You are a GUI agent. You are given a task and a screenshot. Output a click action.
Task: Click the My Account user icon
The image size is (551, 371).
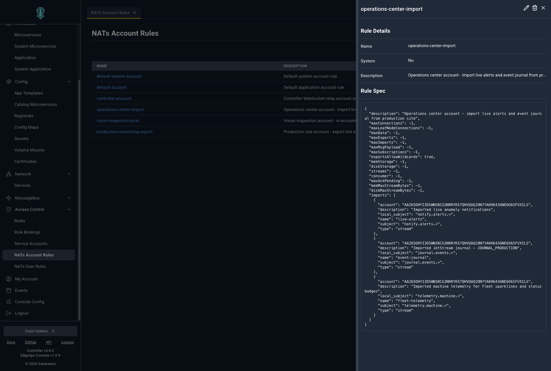pyautogui.click(x=9, y=279)
